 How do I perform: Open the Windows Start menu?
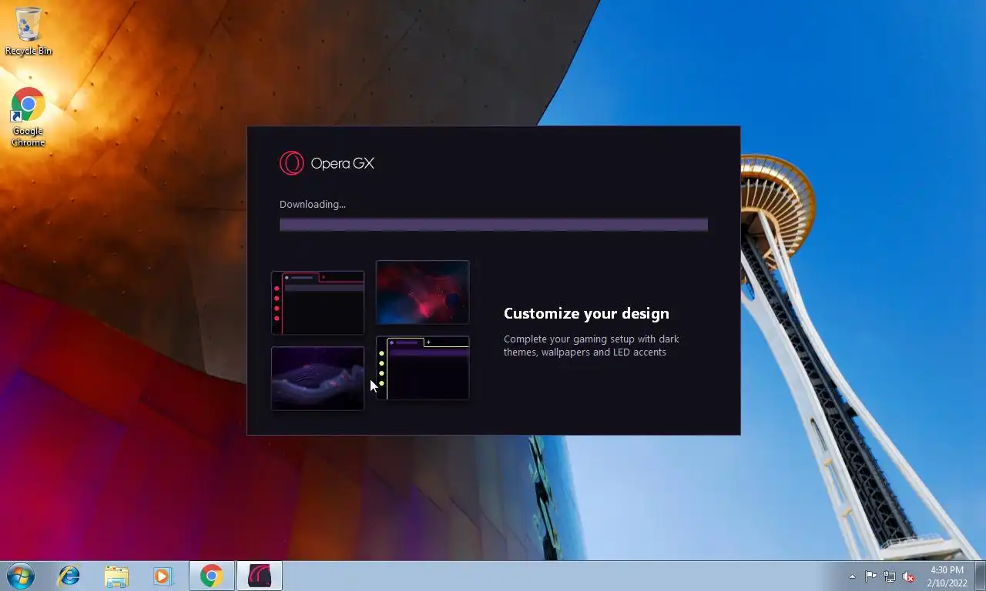(x=20, y=576)
